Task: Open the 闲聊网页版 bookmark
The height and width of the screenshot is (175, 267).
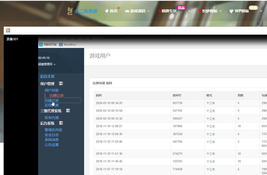Action: click(x=48, y=44)
